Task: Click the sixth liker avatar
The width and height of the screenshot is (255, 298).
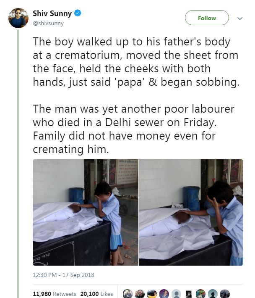Action: (189, 294)
